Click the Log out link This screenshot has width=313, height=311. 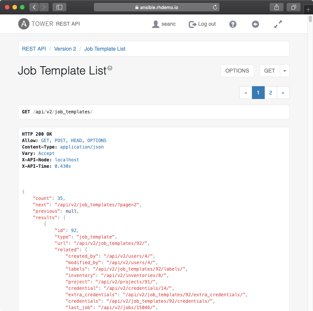203,24
